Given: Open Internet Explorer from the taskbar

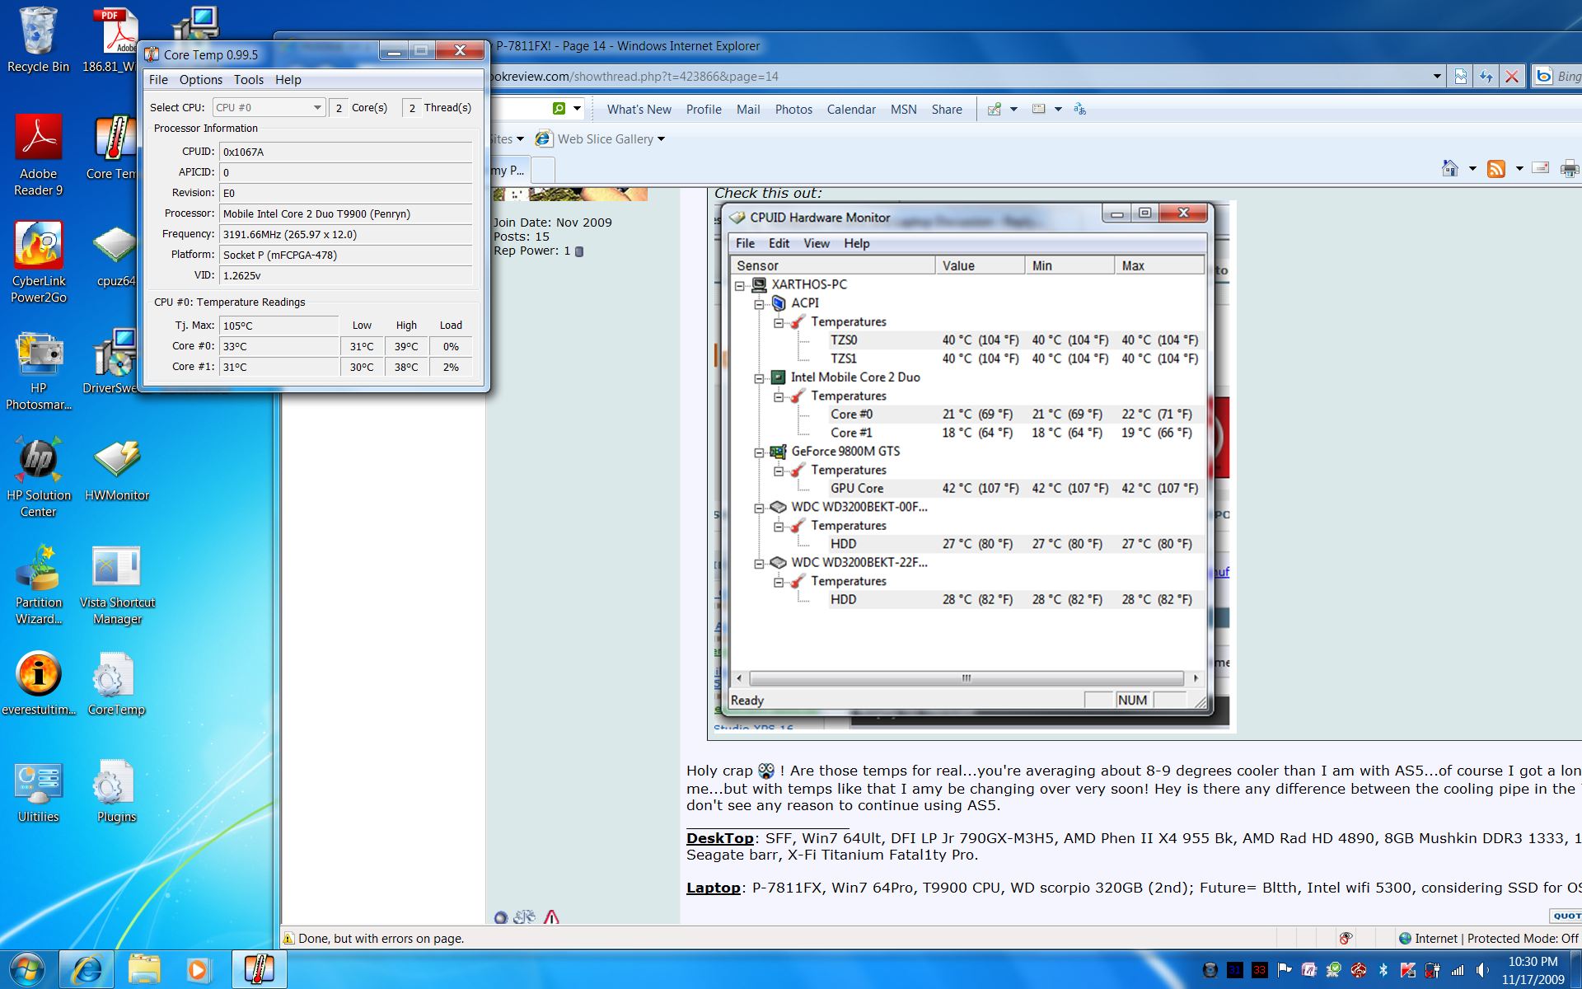Looking at the screenshot, I should [x=87, y=969].
